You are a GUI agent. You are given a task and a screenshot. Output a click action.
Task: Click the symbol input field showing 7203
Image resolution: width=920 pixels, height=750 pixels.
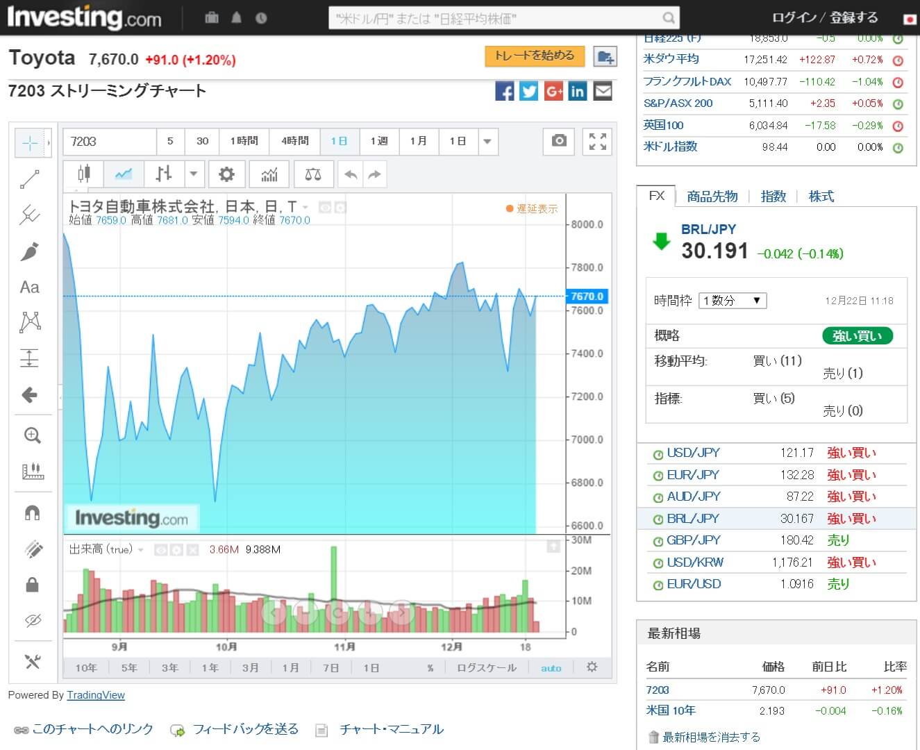click(108, 141)
